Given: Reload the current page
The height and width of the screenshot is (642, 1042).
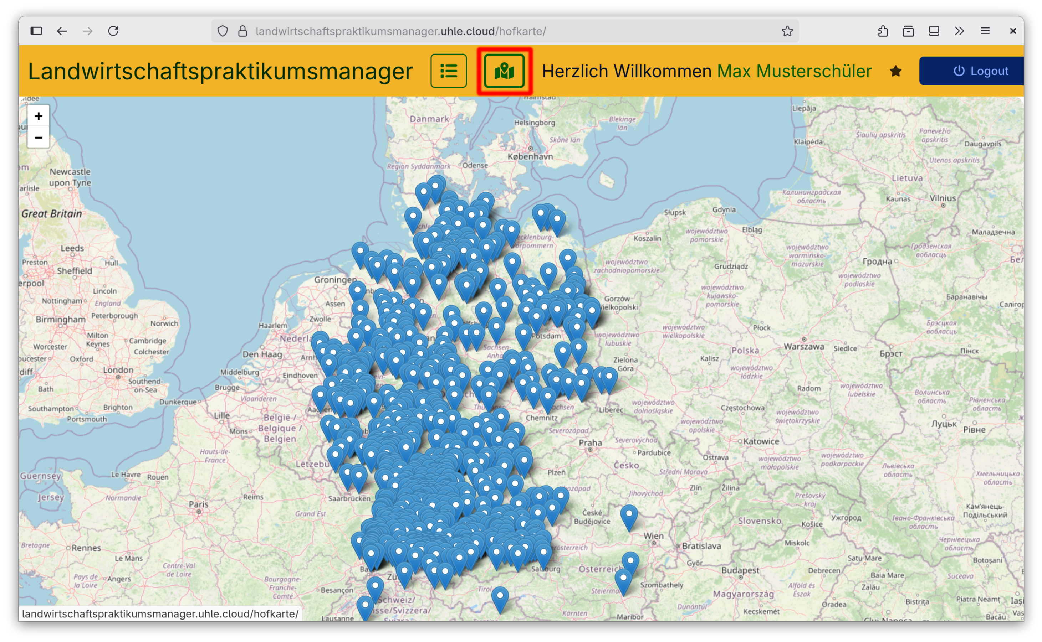Looking at the screenshot, I should pyautogui.click(x=113, y=31).
